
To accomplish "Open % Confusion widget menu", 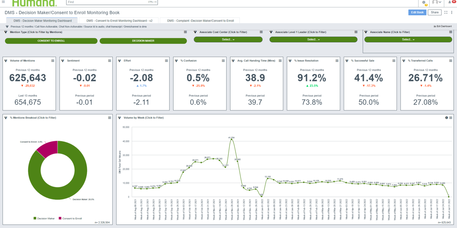I will 223,61.
